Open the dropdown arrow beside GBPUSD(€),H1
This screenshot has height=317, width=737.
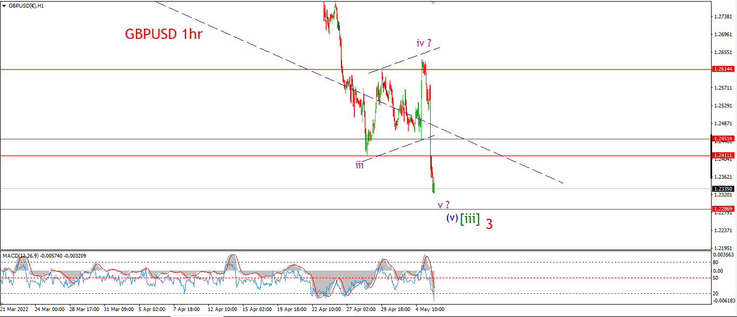pyautogui.click(x=4, y=5)
